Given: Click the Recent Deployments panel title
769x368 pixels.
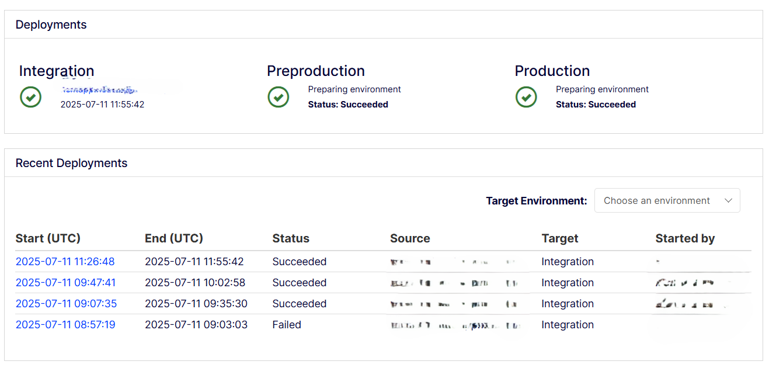Looking at the screenshot, I should point(71,163).
